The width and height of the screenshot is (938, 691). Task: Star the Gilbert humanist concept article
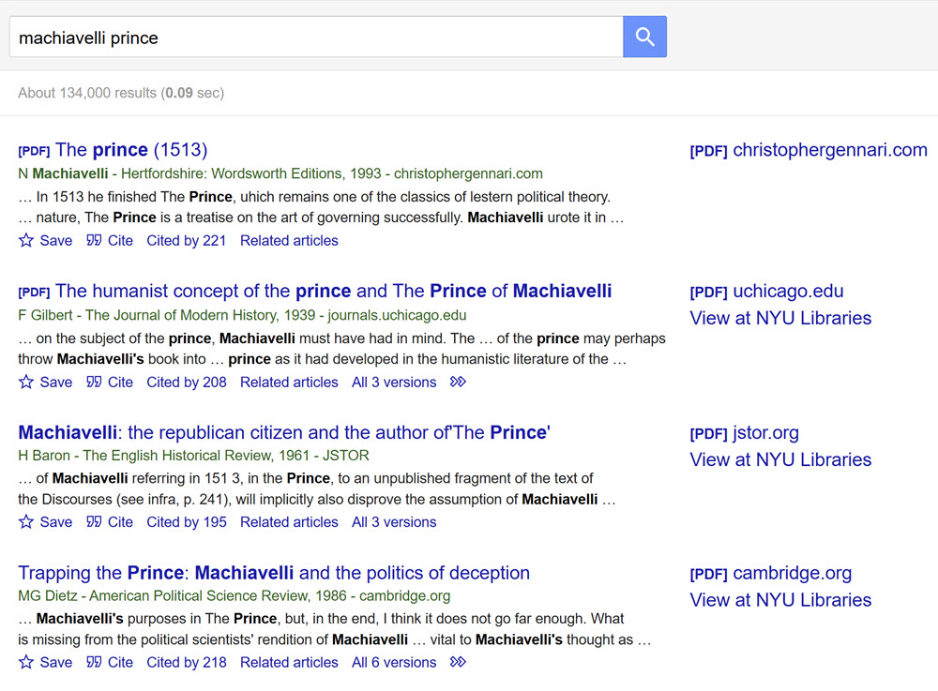pyautogui.click(x=26, y=382)
